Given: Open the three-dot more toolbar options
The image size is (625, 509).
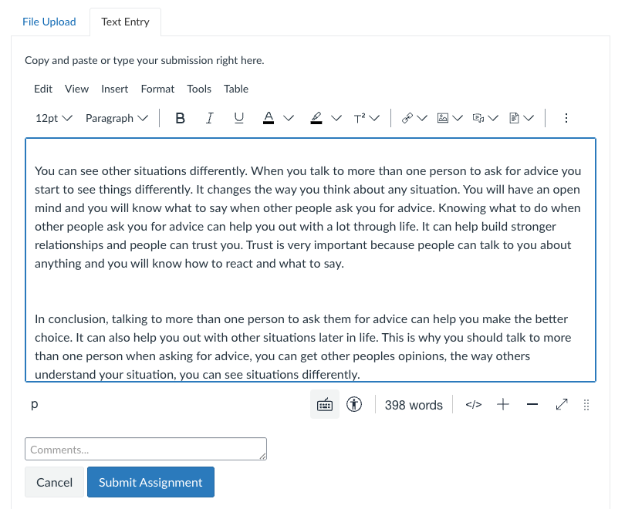Looking at the screenshot, I should pyautogui.click(x=566, y=118).
